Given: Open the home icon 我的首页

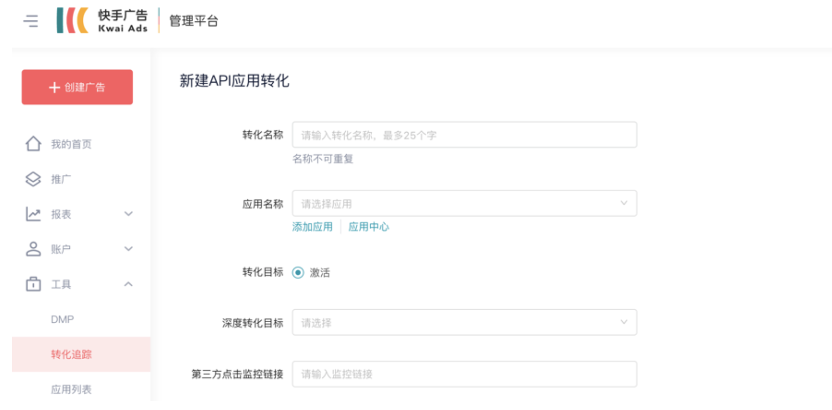Looking at the screenshot, I should 33,144.
